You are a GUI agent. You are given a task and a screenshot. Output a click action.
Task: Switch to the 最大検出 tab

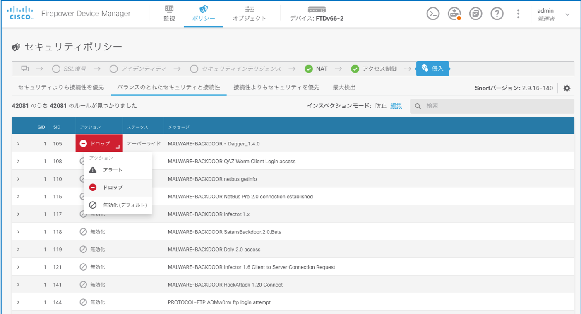point(344,88)
